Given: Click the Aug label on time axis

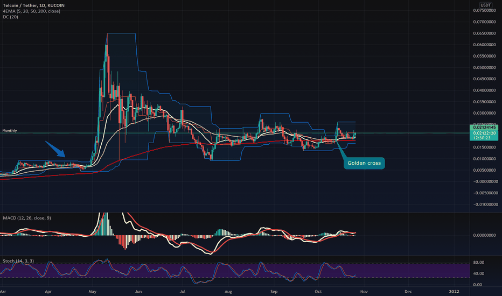Looking at the screenshot, I should click(x=228, y=292).
